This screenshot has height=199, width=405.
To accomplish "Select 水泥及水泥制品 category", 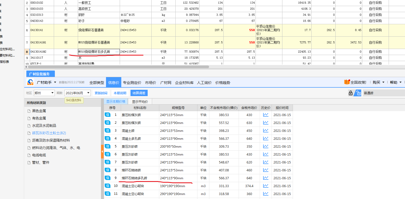I will click(44, 126).
